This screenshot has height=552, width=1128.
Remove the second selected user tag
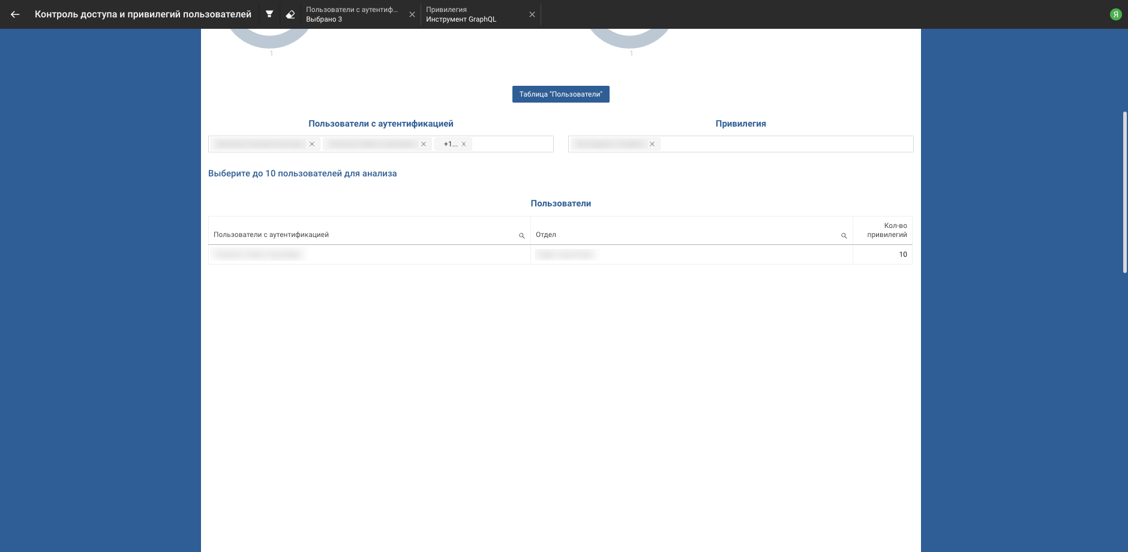(424, 144)
